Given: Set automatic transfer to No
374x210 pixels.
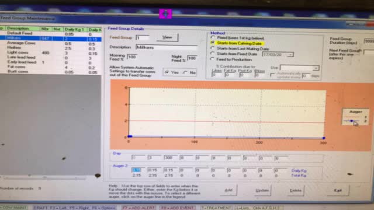Looking at the screenshot, I should (185, 72).
